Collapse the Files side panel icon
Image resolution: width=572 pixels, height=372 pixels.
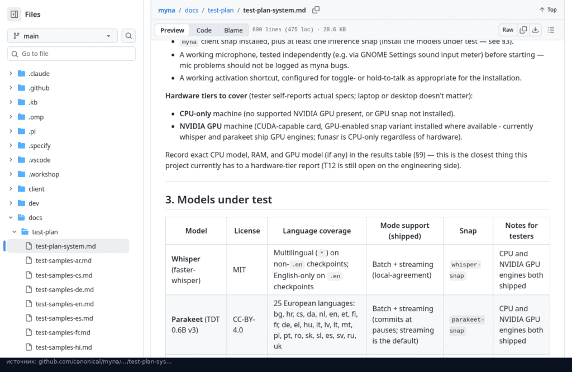coord(14,14)
